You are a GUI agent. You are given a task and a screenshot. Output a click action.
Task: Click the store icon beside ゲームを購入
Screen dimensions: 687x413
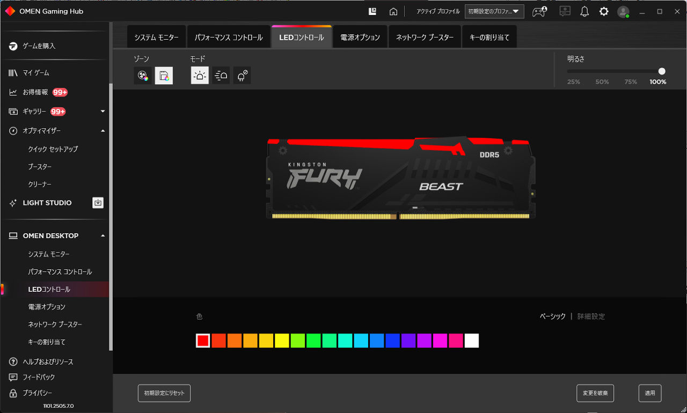(x=13, y=46)
